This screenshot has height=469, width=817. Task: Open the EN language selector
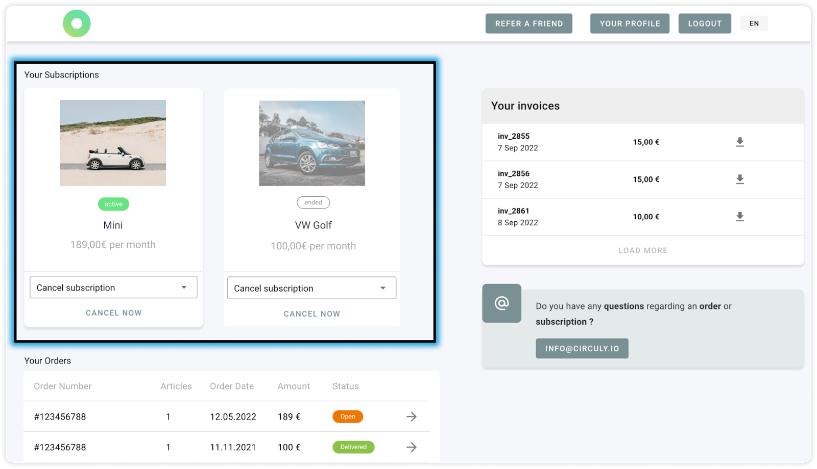click(x=754, y=23)
